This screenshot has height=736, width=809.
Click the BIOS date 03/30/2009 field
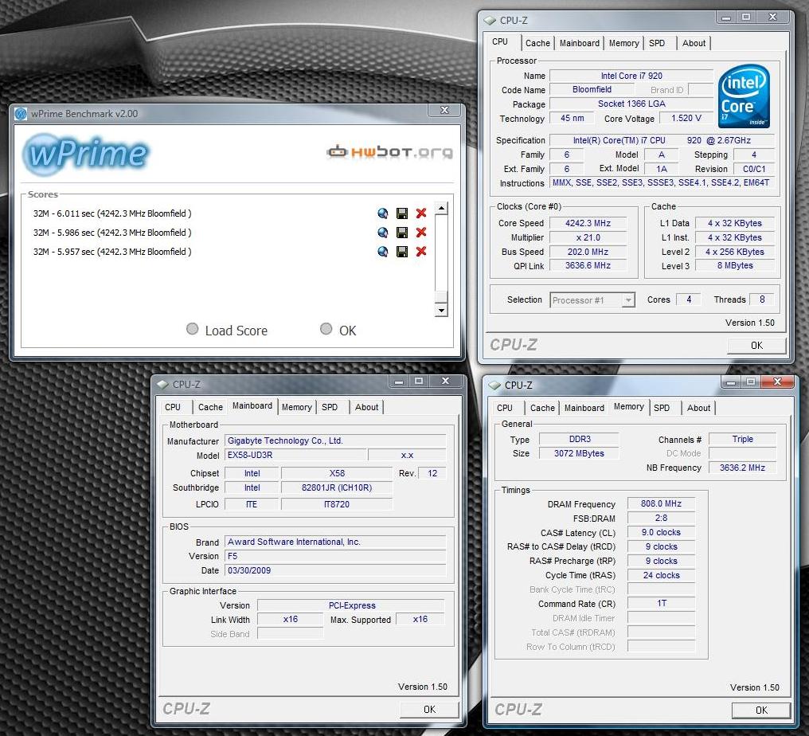coord(335,570)
